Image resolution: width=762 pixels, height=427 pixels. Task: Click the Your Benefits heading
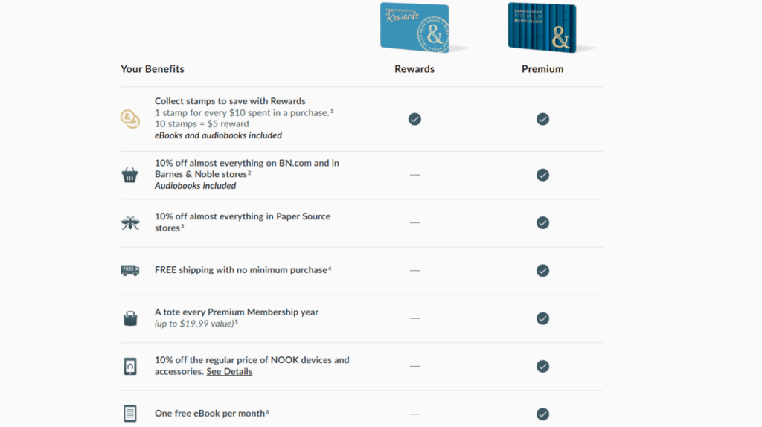[x=153, y=69]
